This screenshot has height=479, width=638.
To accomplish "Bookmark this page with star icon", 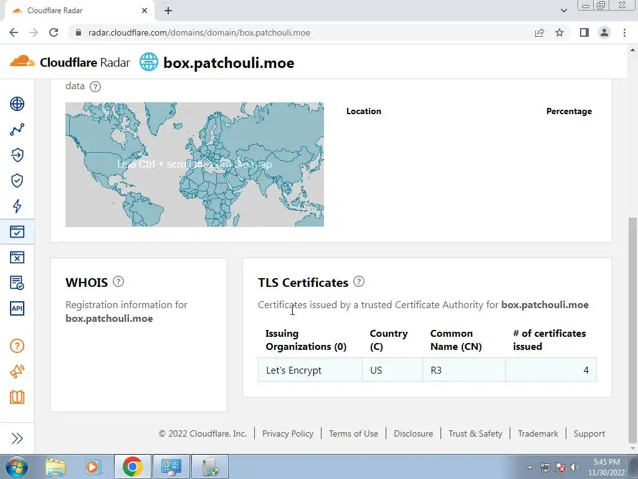I will coord(559,32).
